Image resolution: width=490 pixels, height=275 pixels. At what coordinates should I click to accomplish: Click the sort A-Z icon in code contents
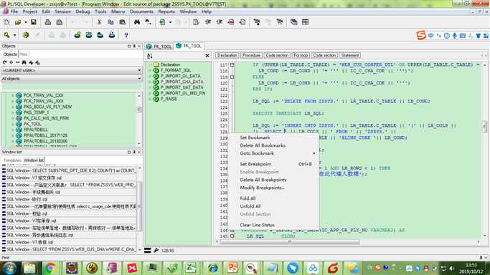[150, 56]
